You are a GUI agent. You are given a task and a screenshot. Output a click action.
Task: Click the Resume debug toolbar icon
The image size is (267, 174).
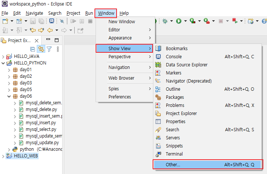tap(73, 21)
